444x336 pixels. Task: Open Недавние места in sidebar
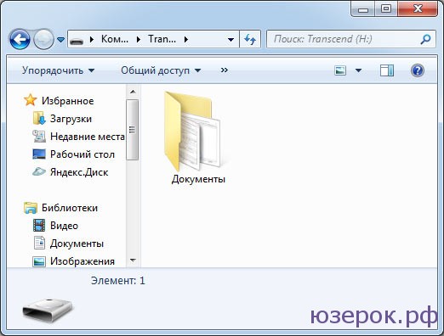coord(88,137)
